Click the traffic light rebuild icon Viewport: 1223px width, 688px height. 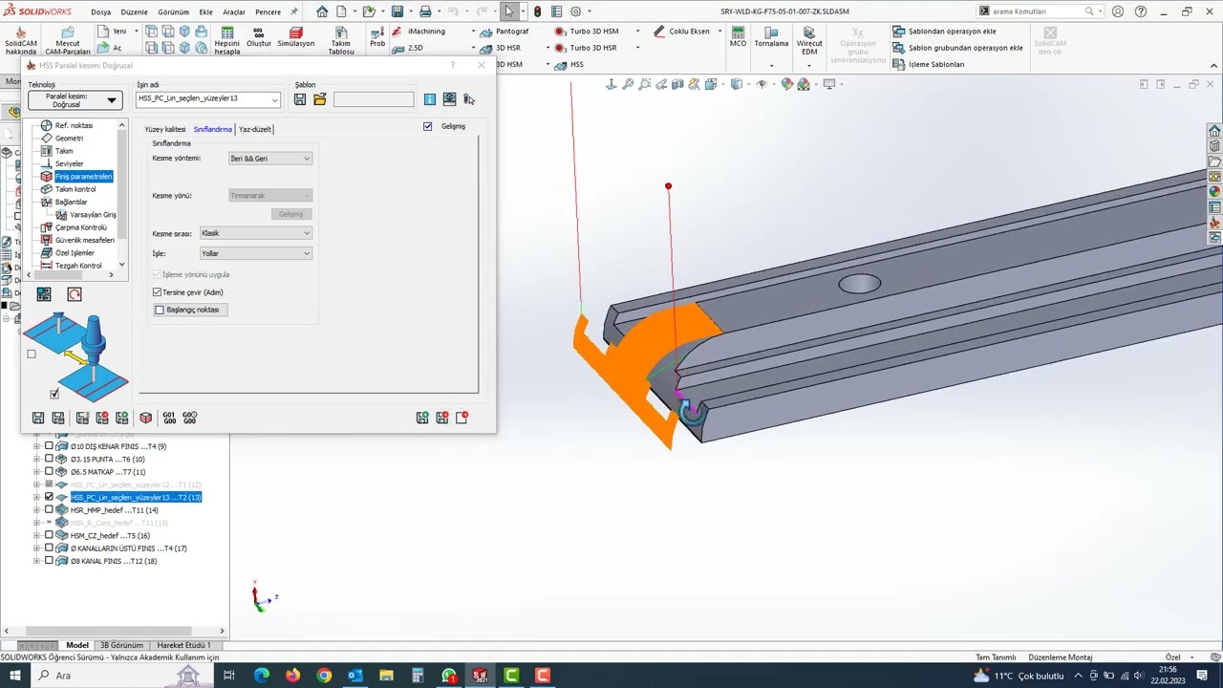(537, 11)
